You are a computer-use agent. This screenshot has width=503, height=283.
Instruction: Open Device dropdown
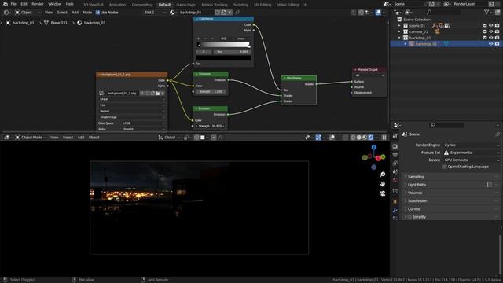click(472, 160)
